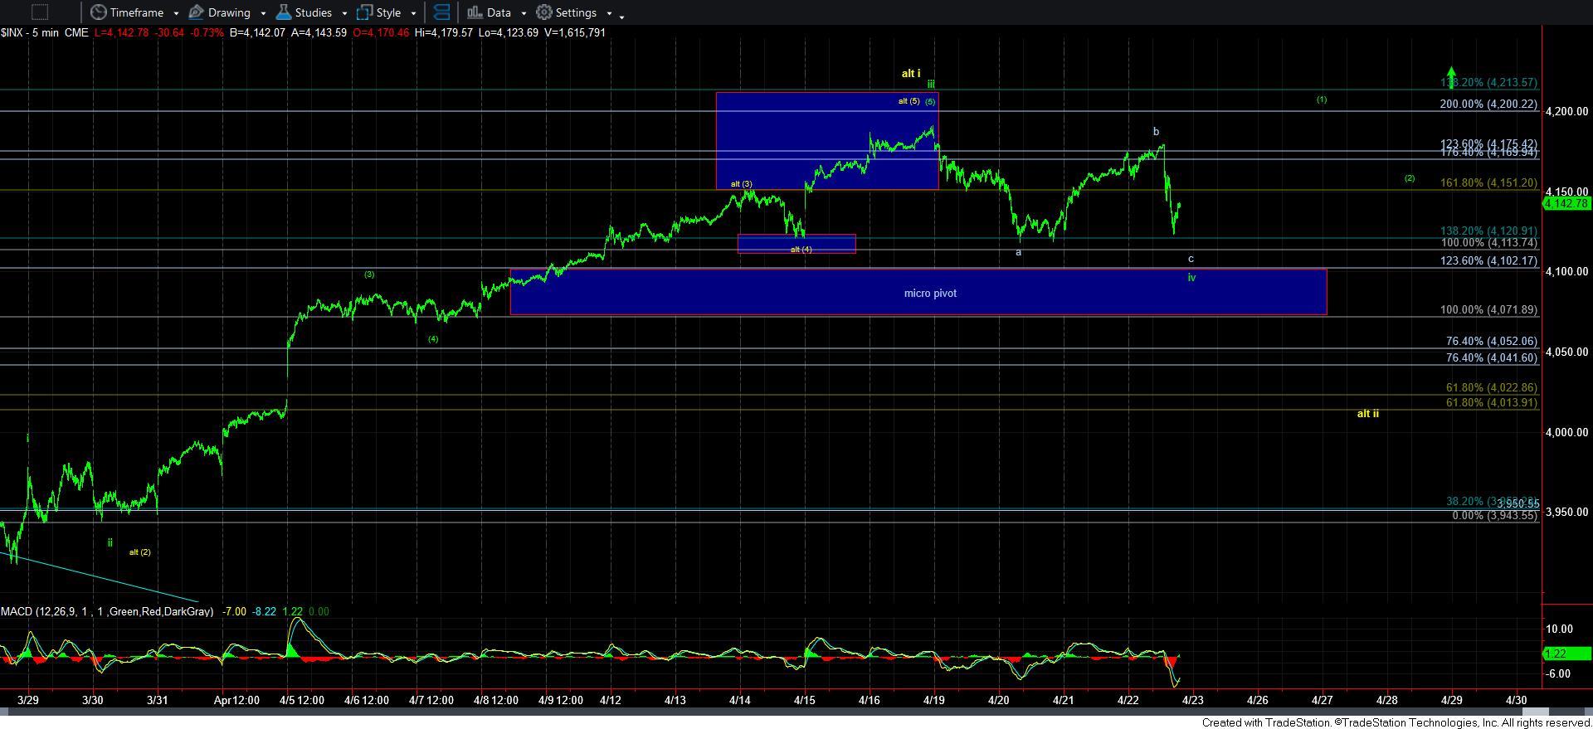1593x729 pixels.
Task: Click the Data bar-chart icon
Action: (475, 12)
